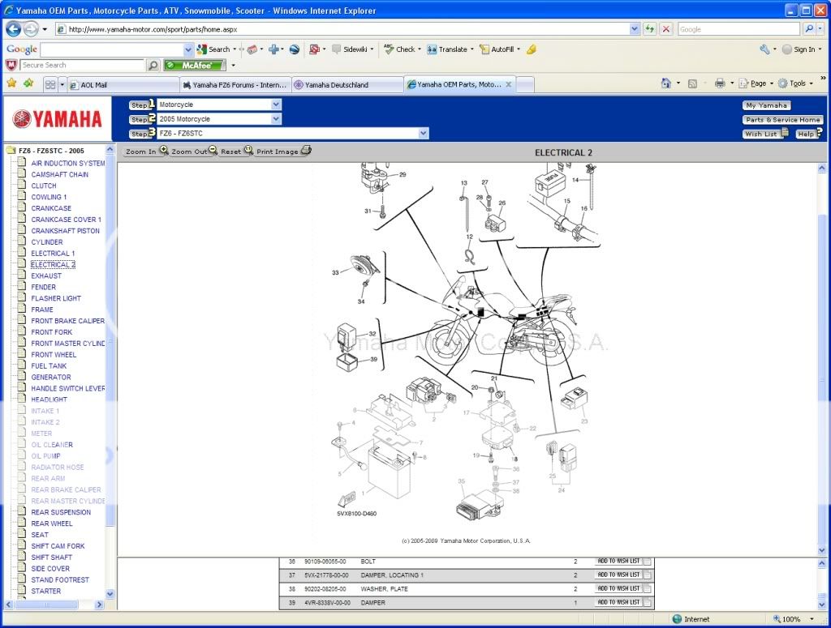Click the Yamaha logo in the header
This screenshot has height=628, width=831.
(x=56, y=117)
